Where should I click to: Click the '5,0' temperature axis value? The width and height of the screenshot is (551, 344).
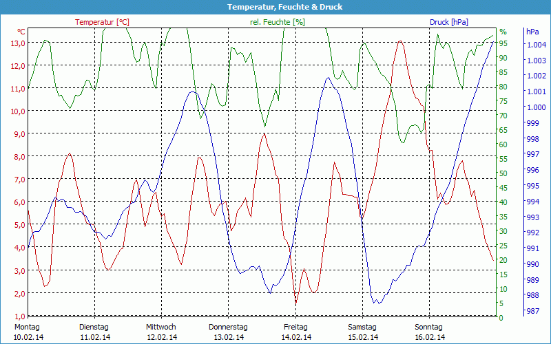click(19, 225)
